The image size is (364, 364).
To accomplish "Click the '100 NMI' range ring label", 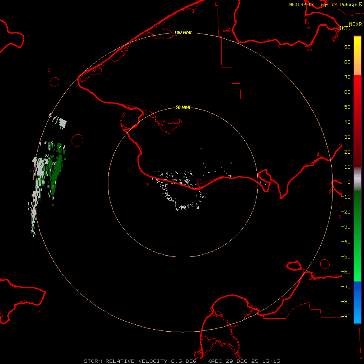I will click(183, 32).
